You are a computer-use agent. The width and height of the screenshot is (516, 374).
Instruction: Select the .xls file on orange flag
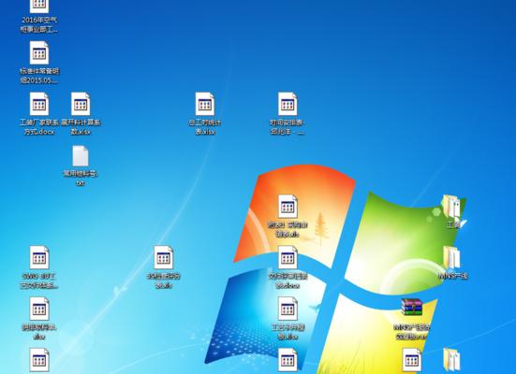287,216
